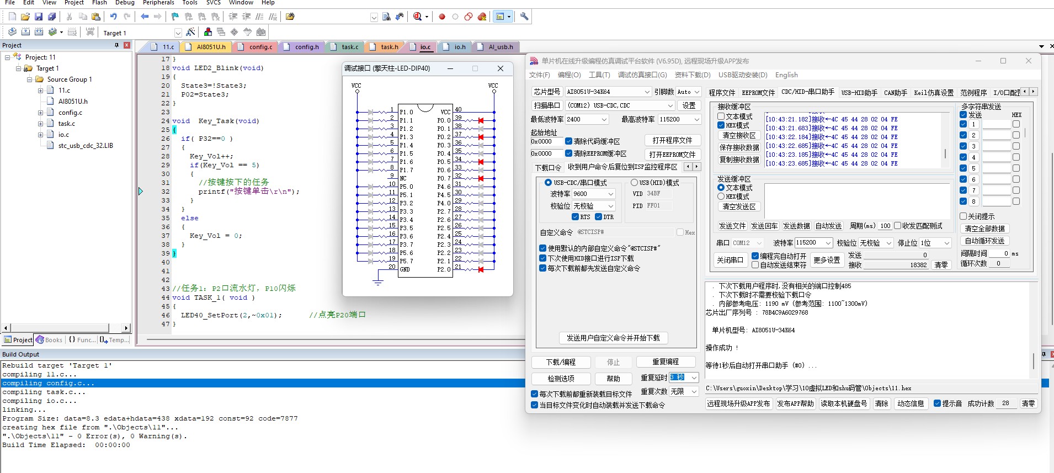This screenshot has height=473, width=1054.
Task: Click receive buffer vertical scrollbar thumb
Action: tap(945, 153)
